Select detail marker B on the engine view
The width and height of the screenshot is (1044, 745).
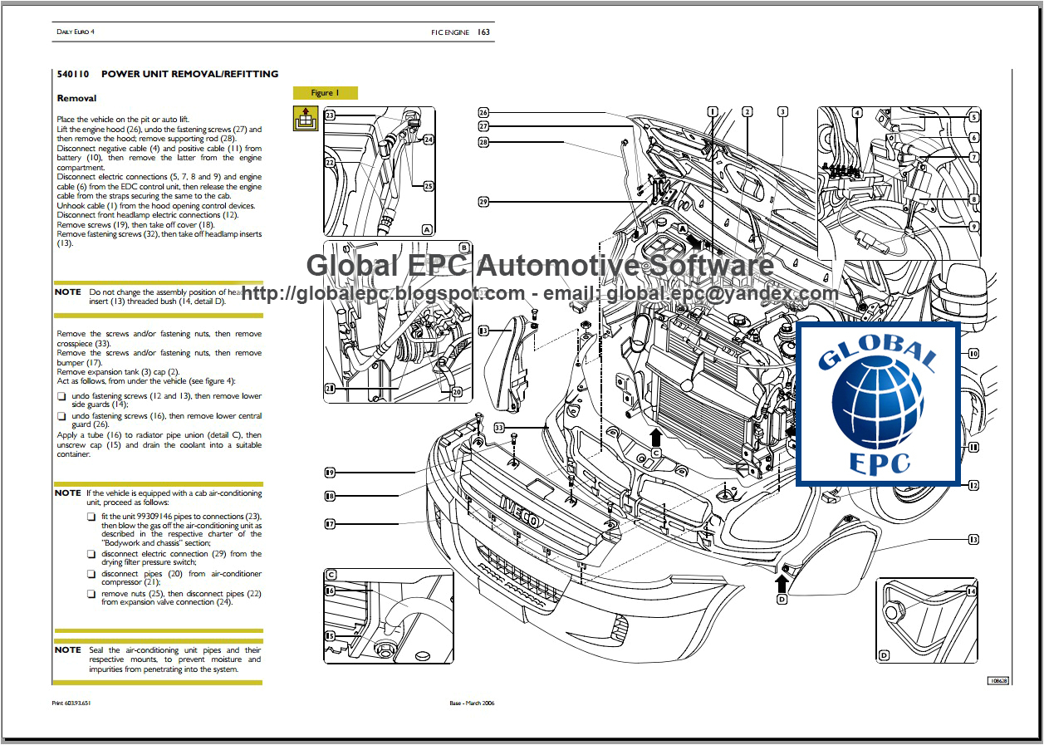463,246
